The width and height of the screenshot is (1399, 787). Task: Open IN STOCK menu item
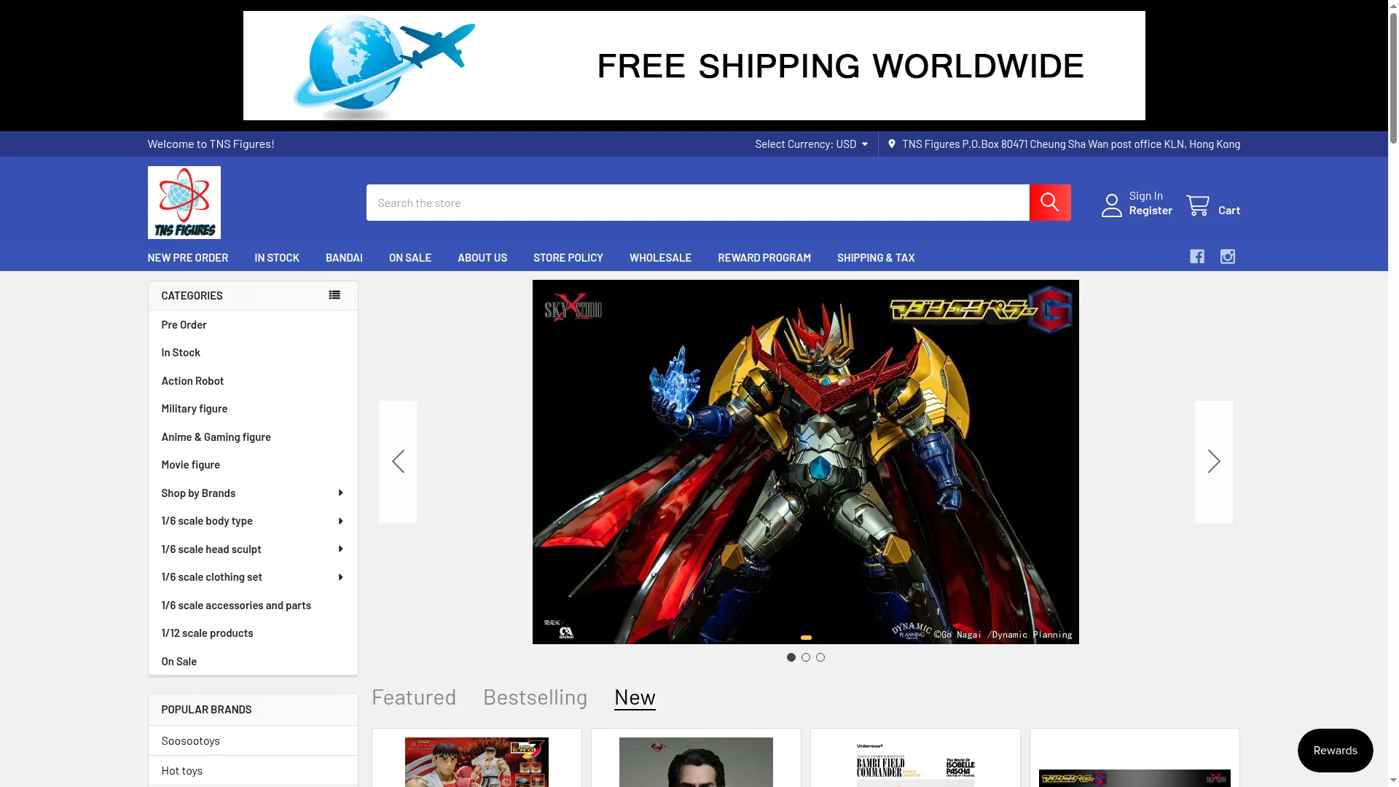277,257
